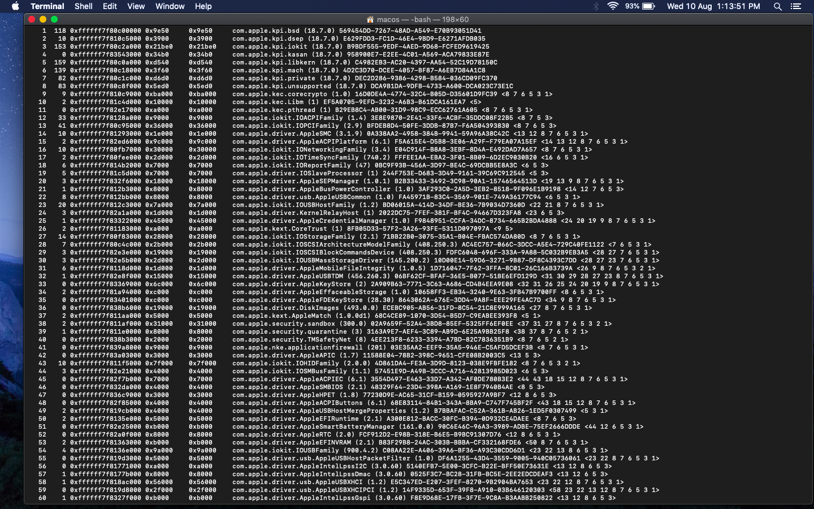The width and height of the screenshot is (814, 509).
Task: Click "com.apple.driver.usb.AppleUSBCommon" in output
Action: (301, 197)
